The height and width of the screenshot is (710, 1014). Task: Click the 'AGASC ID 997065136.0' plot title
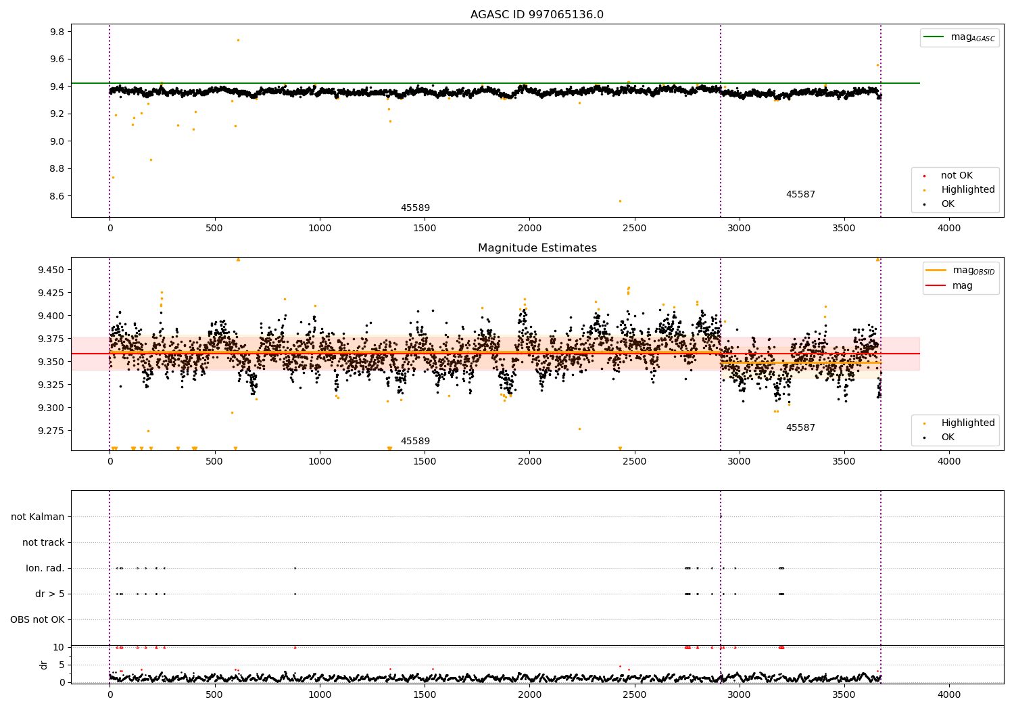537,14
